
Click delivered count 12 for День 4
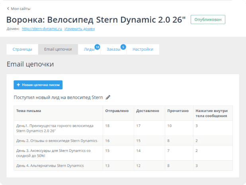139,166
